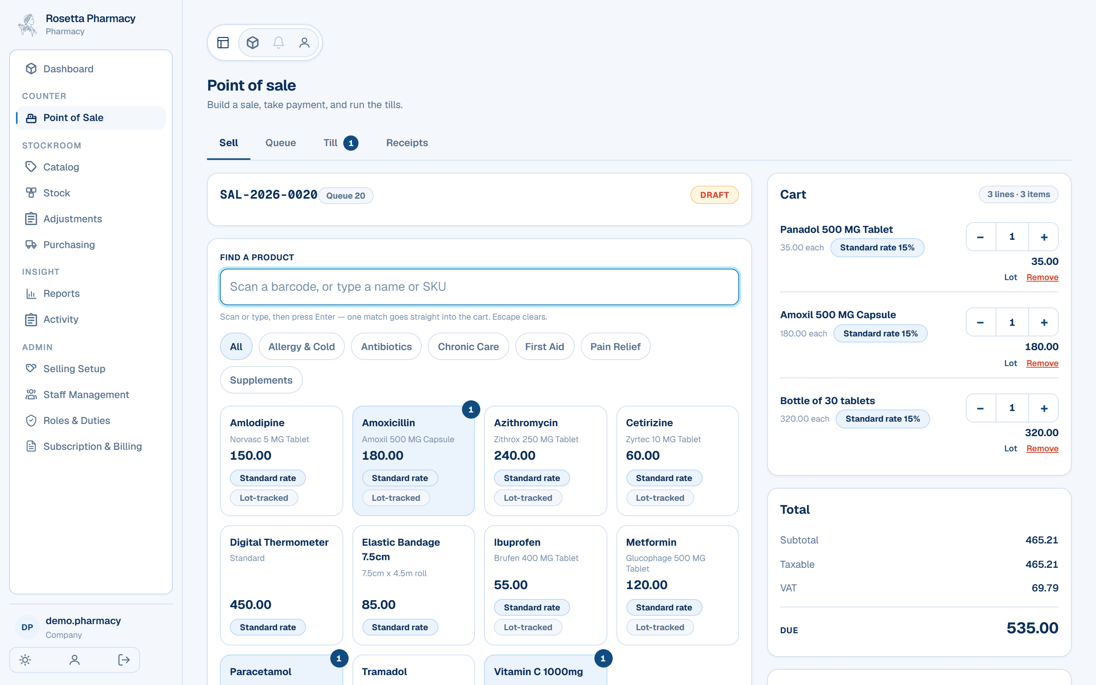Click the demo.pharmacy account name
The image size is (1096, 685).
tap(83, 621)
